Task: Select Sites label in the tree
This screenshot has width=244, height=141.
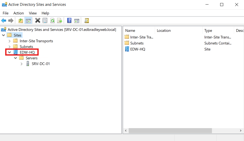Action: click(17, 35)
